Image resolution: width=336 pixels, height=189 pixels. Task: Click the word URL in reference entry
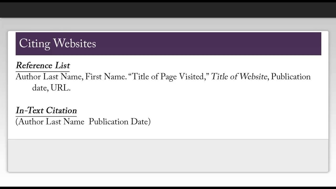(60, 88)
